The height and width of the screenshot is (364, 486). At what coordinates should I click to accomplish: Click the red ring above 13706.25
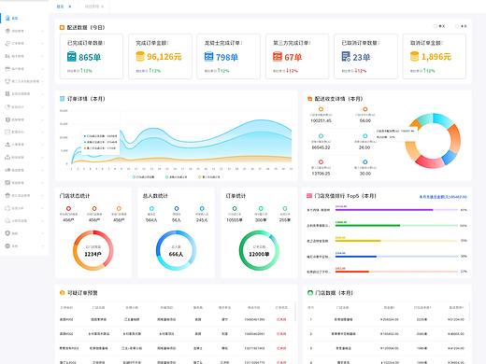pyautogui.click(x=321, y=161)
